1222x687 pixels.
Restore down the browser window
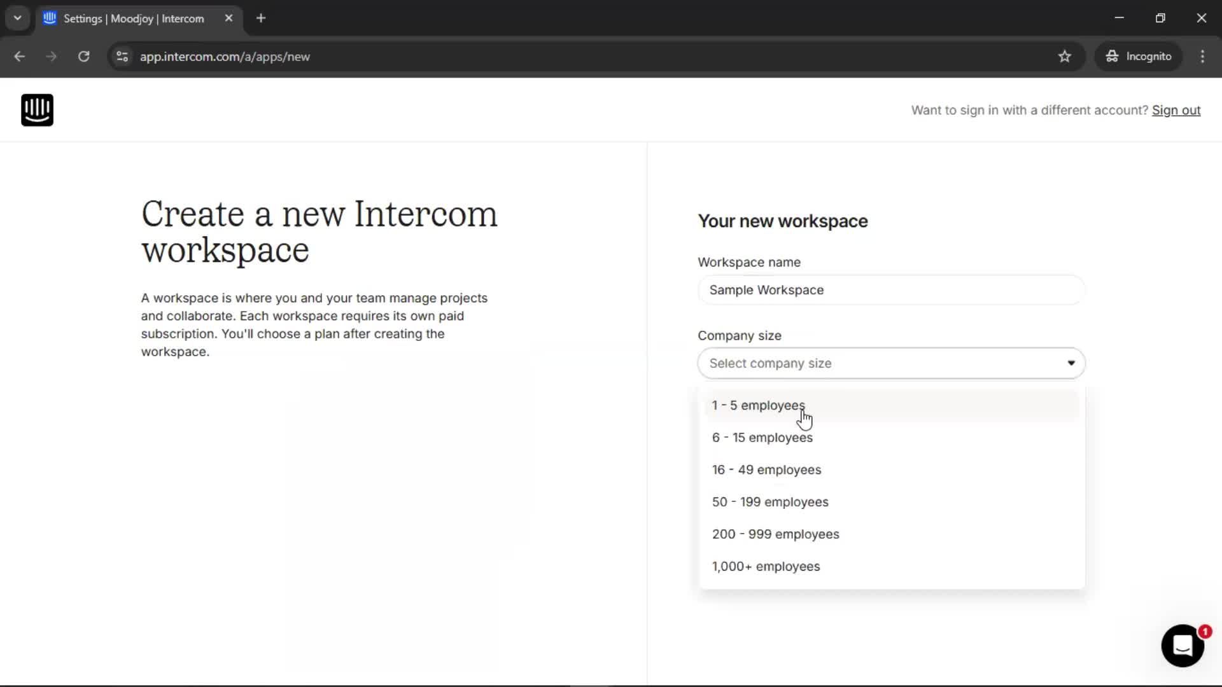click(1160, 18)
